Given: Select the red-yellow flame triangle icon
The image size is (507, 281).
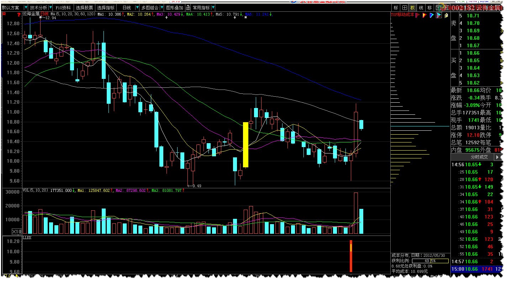Looking at the screenshot, I should click(x=425, y=15).
